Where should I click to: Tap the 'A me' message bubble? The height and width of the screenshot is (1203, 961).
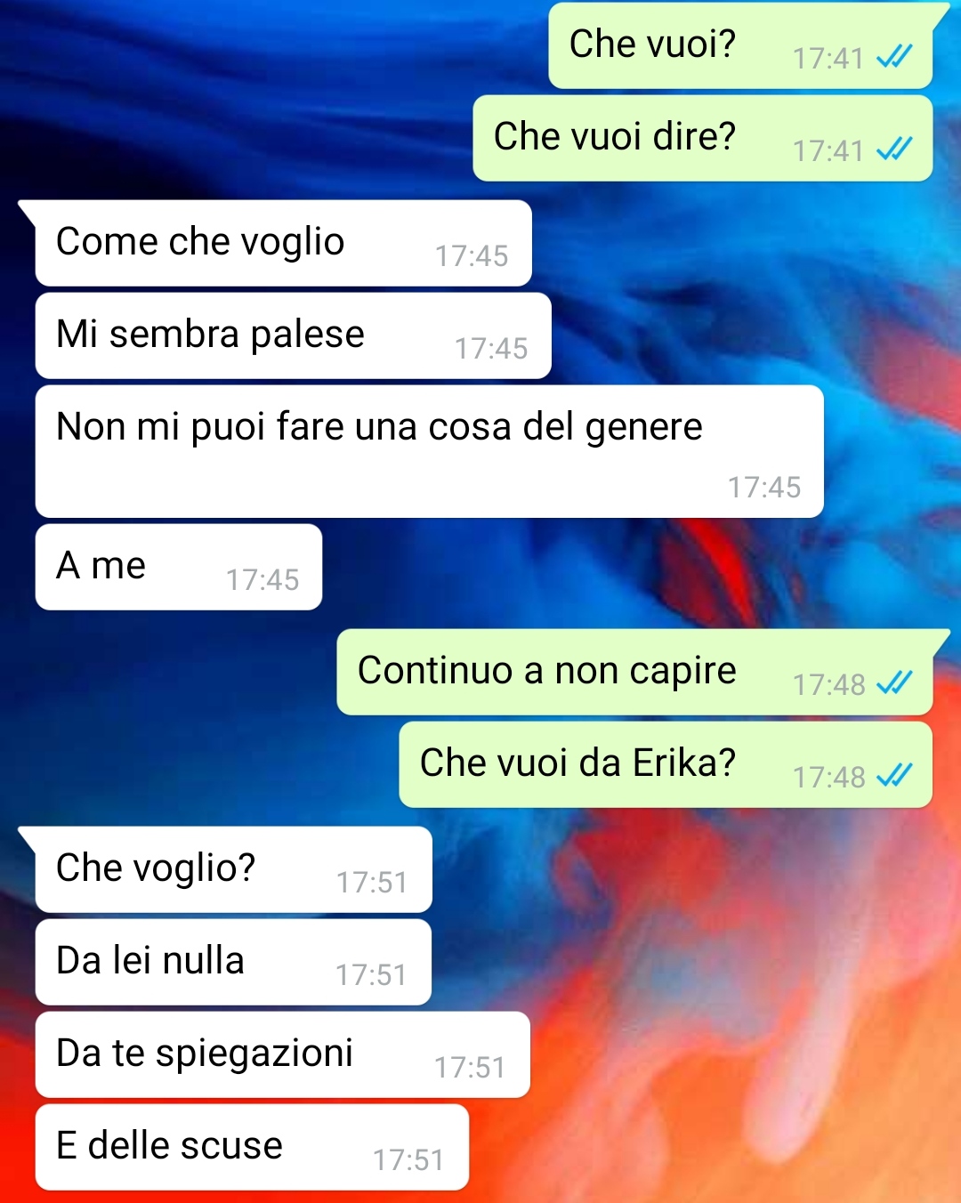click(179, 567)
